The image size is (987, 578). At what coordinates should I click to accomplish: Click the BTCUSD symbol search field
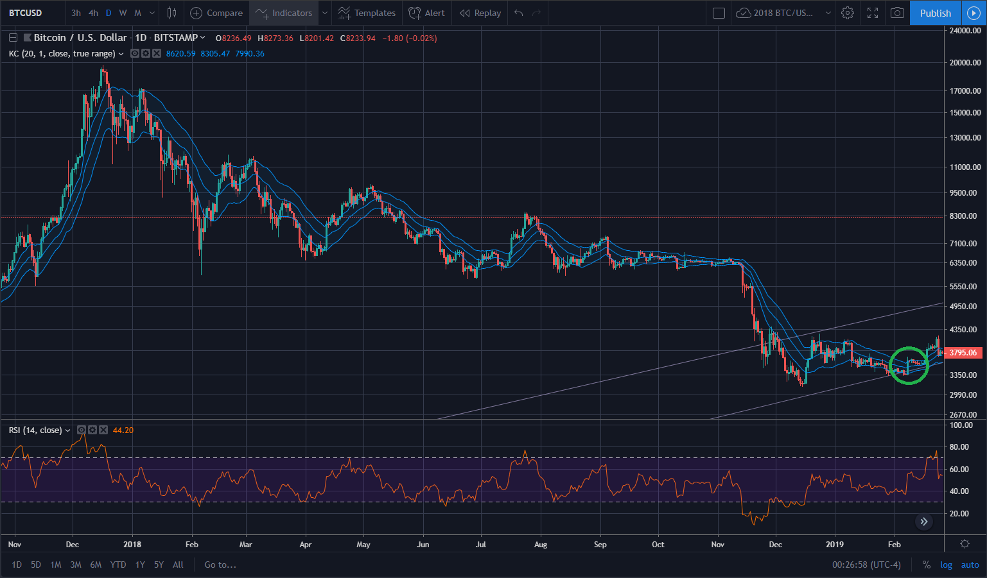(32, 13)
